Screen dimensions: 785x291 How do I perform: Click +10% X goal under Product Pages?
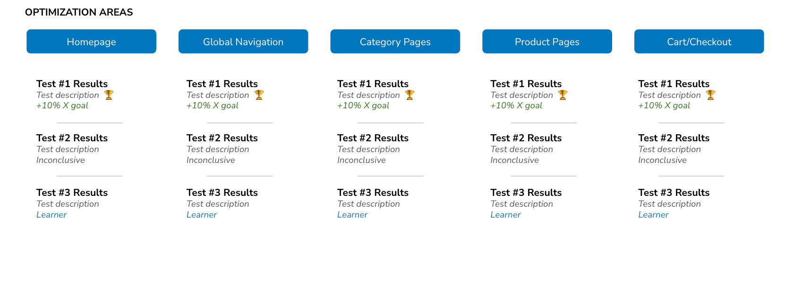click(x=516, y=105)
